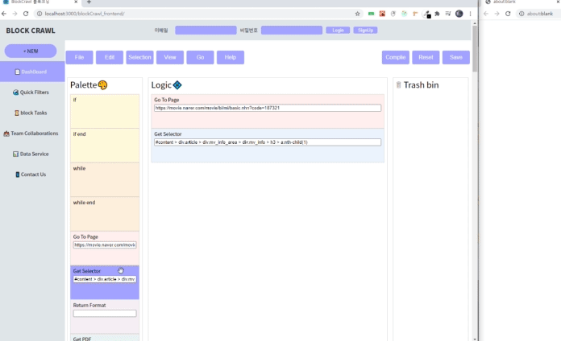Viewport: 561px width, 341px height.
Task: Open the Edit menu
Action: (110, 57)
